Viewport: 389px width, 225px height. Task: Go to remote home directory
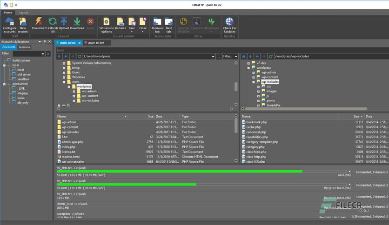click(x=244, y=57)
